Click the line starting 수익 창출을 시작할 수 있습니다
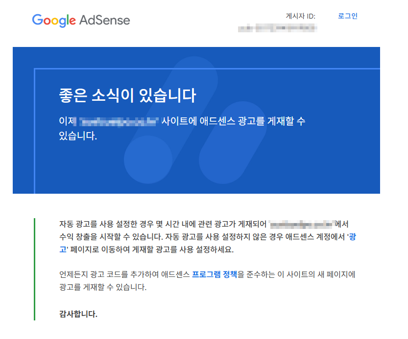Viewport: 408px width, 339px height. click(x=208, y=237)
